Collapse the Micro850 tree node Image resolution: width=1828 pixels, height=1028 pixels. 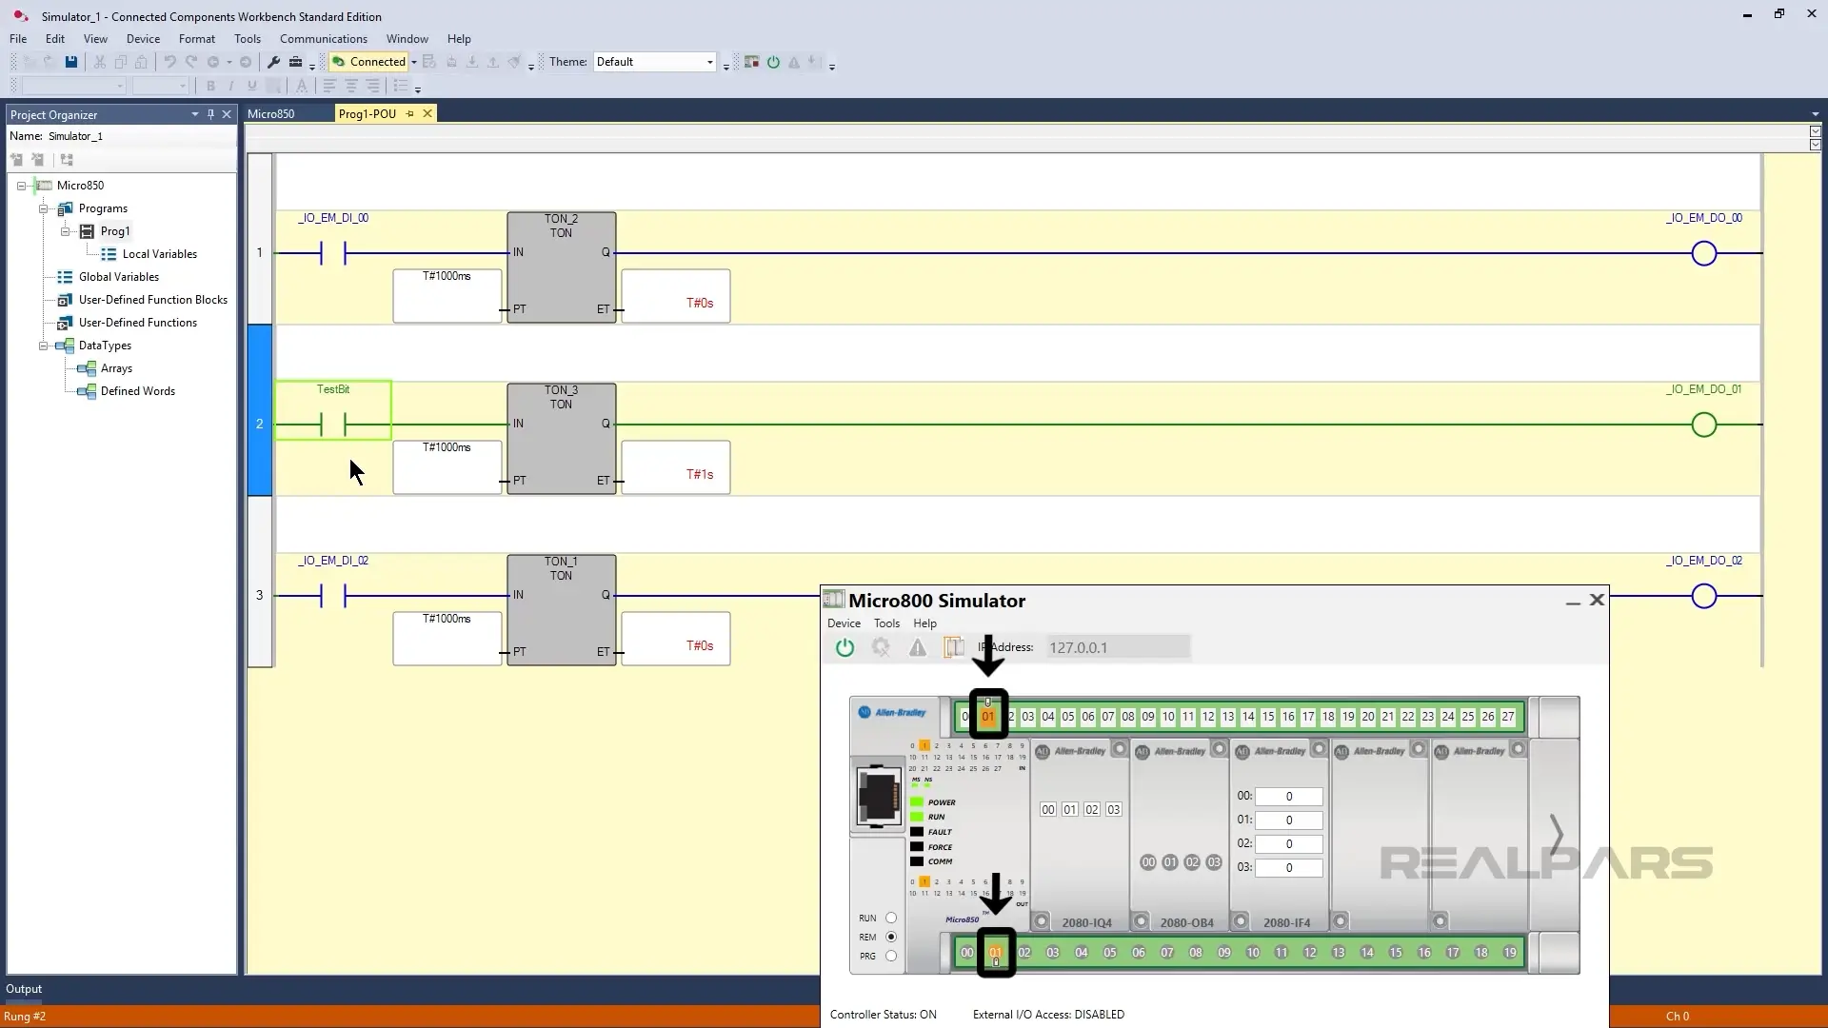(x=21, y=185)
